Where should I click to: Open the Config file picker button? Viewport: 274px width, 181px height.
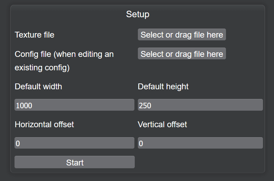pyautogui.click(x=182, y=54)
